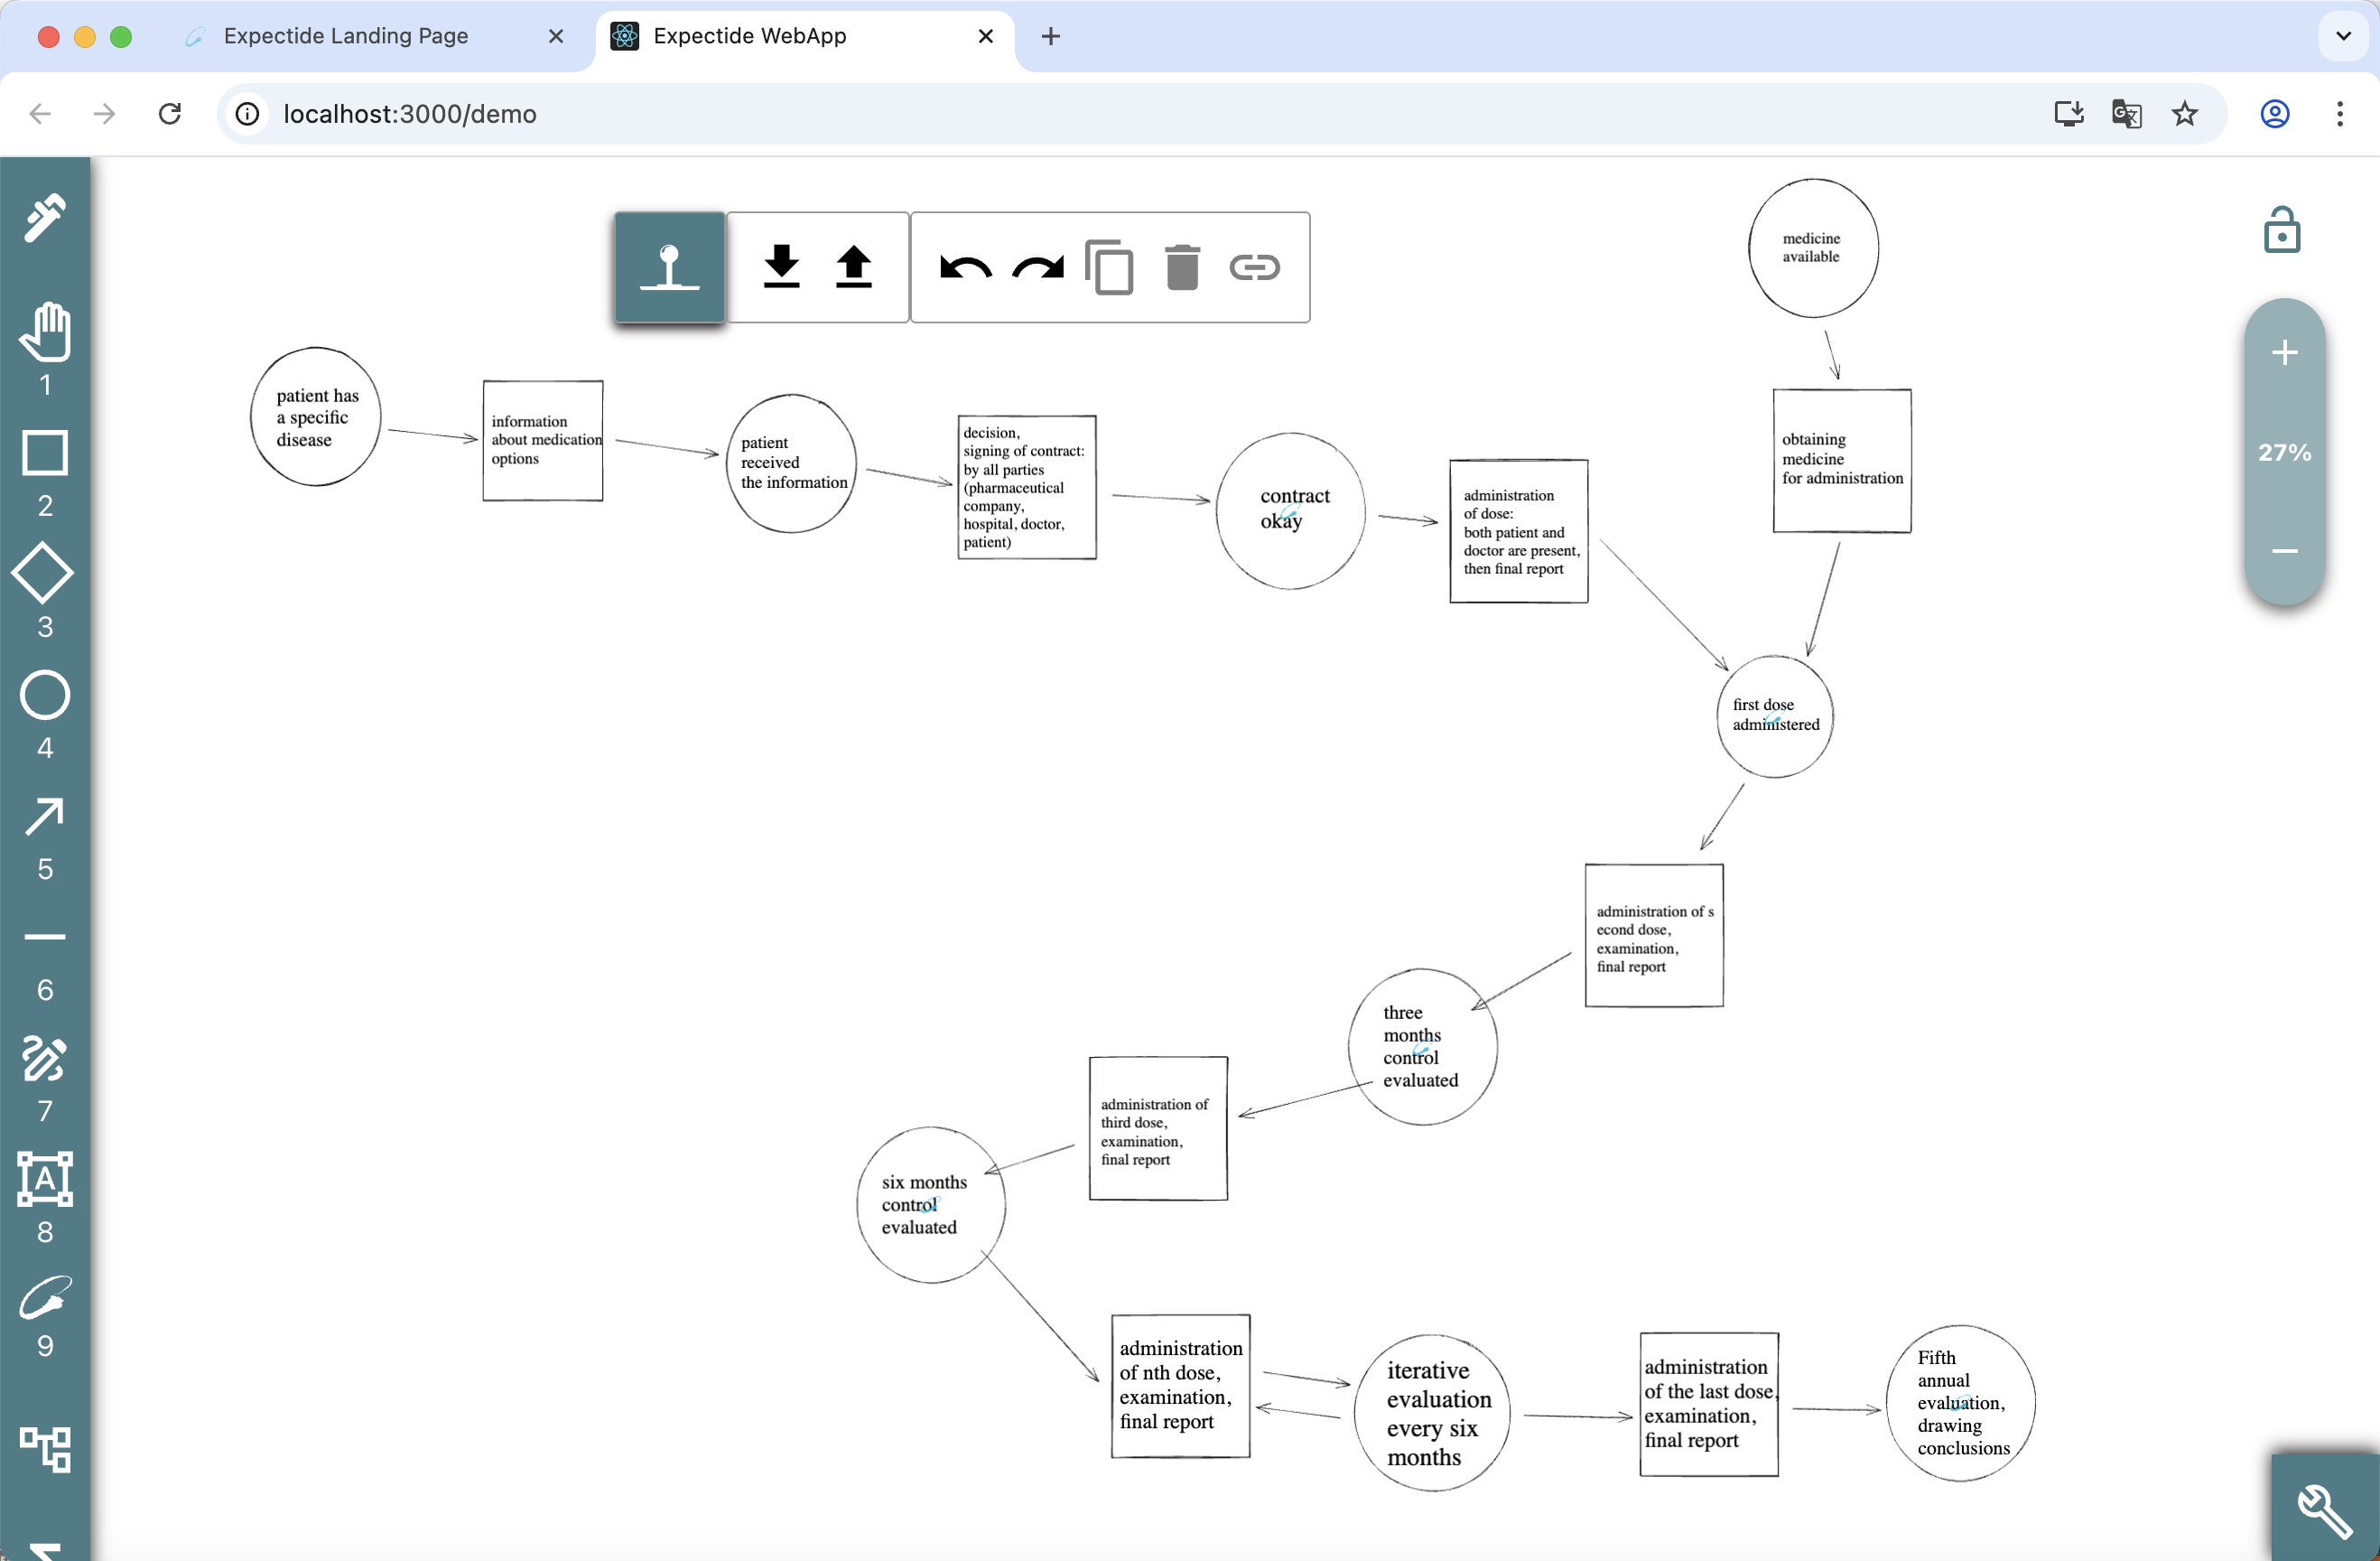
Task: Click the redo arrow in toolbar
Action: click(1037, 267)
